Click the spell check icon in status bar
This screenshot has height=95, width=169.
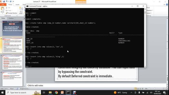click(x=17, y=89)
